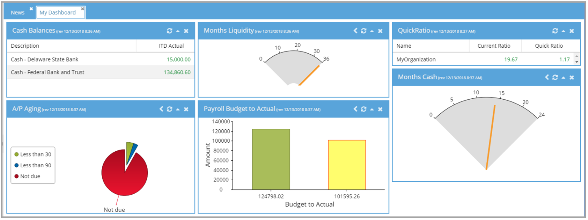The image size is (588, 220).
Task: Click the blue Less than 90 pie slice
Action: tap(134, 149)
